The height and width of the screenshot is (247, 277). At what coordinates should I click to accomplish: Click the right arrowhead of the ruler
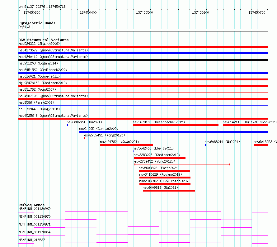[267, 10]
